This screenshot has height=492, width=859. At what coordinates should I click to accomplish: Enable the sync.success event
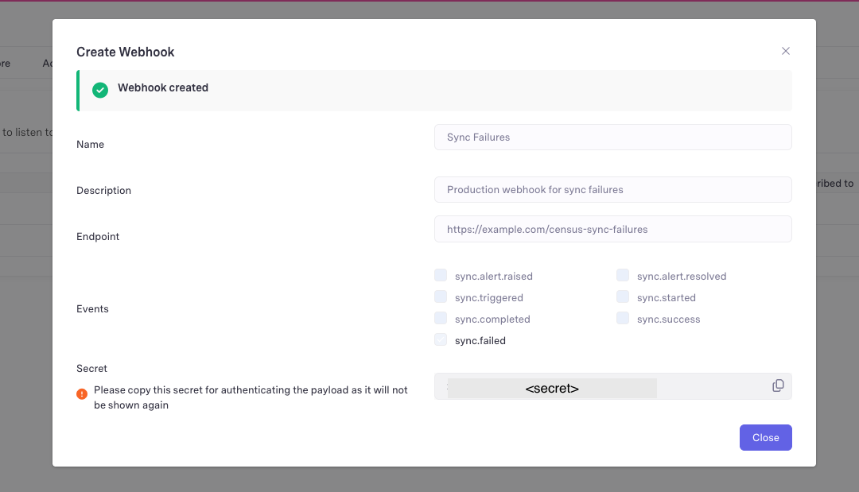tap(623, 319)
